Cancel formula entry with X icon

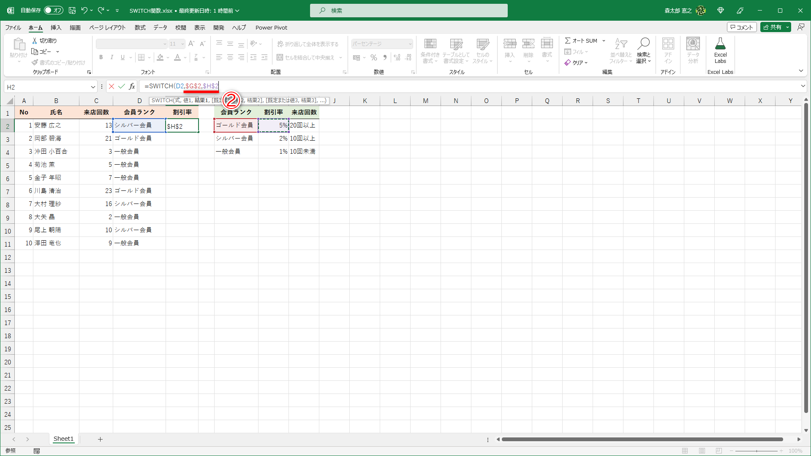point(112,87)
